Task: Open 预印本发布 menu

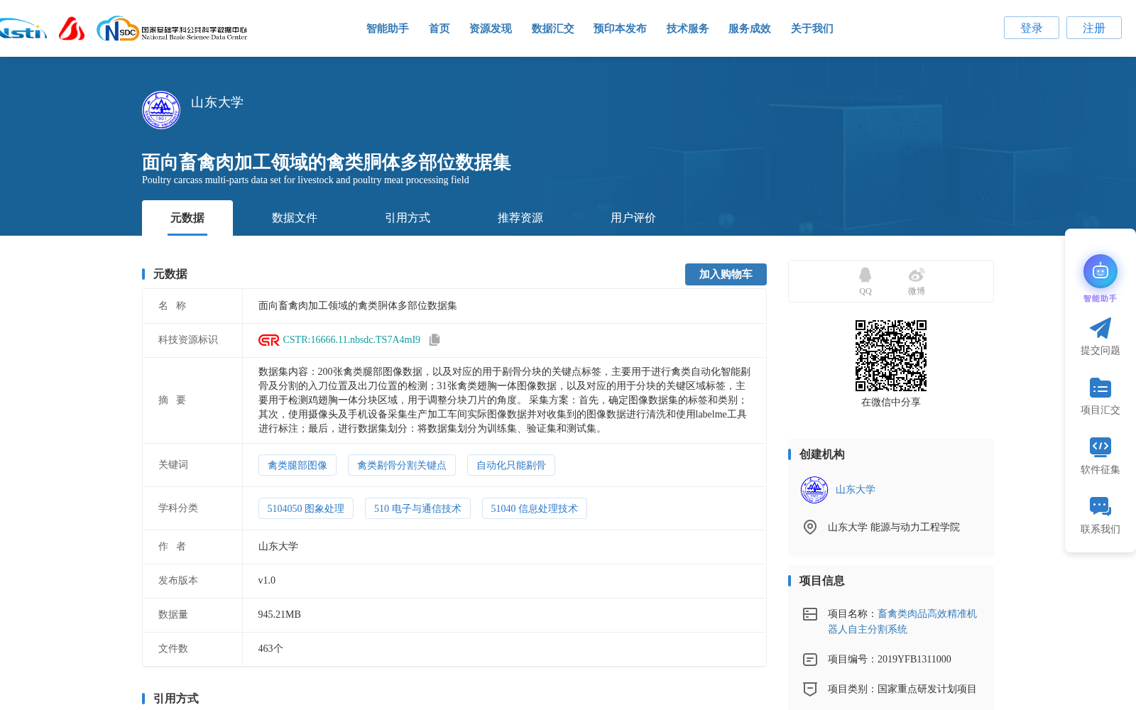Action: pos(620,28)
